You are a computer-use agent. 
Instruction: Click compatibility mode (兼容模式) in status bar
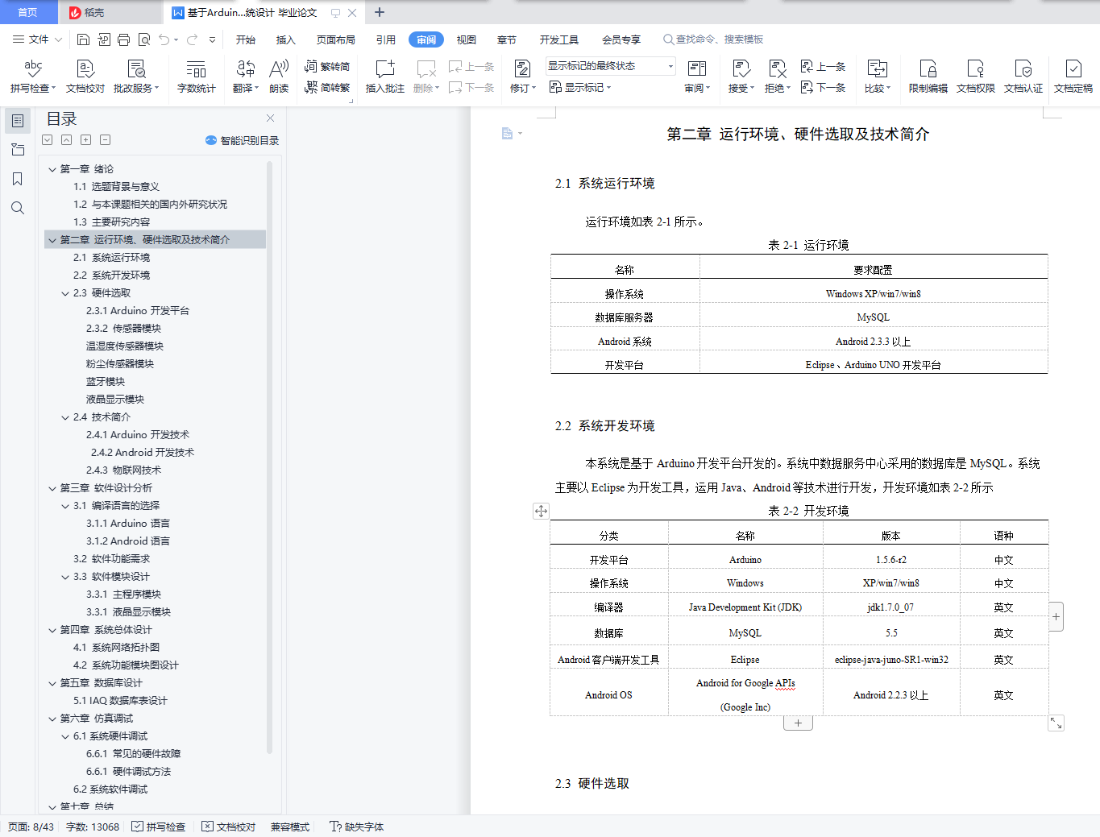pyautogui.click(x=290, y=827)
